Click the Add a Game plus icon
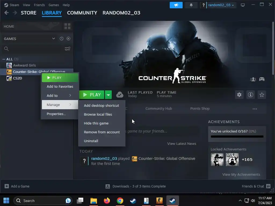The image size is (275, 206). click(7, 186)
